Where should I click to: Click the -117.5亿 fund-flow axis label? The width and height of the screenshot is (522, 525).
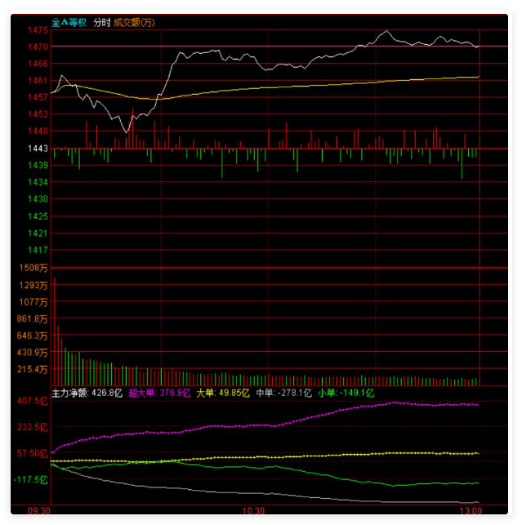[31, 479]
